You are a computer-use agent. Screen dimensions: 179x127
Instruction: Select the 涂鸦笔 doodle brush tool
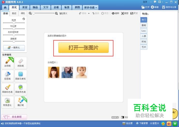coord(8,63)
